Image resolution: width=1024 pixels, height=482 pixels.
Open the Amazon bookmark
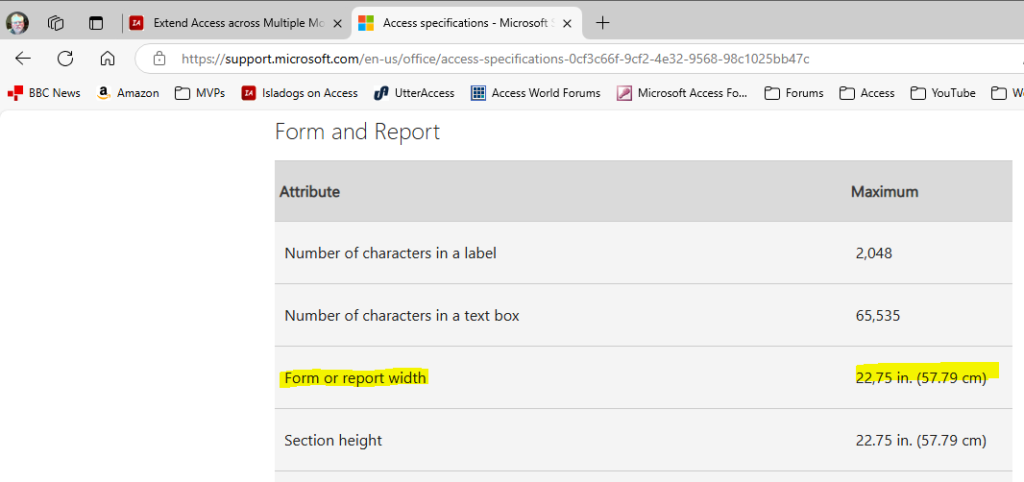tap(128, 93)
